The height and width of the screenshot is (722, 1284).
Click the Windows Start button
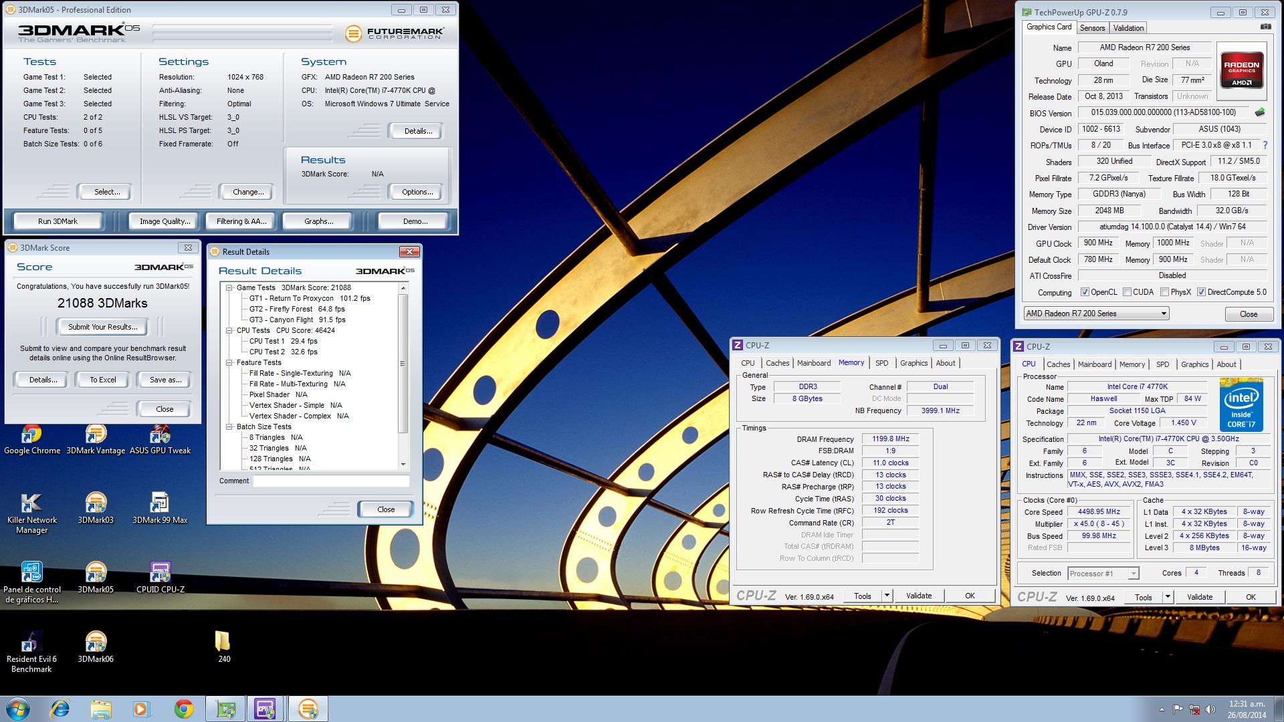click(18, 709)
